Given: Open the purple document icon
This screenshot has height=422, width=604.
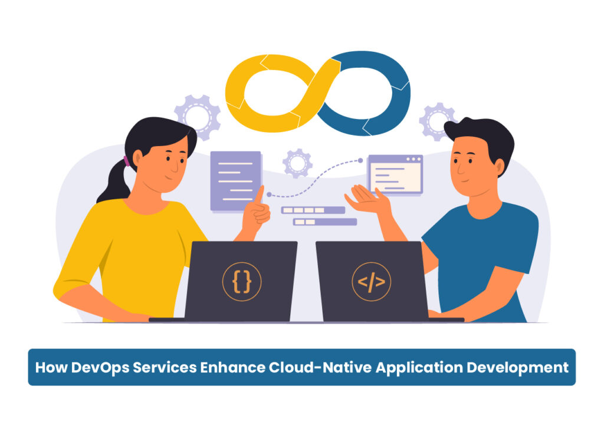Looking at the screenshot, I should pos(236,180).
